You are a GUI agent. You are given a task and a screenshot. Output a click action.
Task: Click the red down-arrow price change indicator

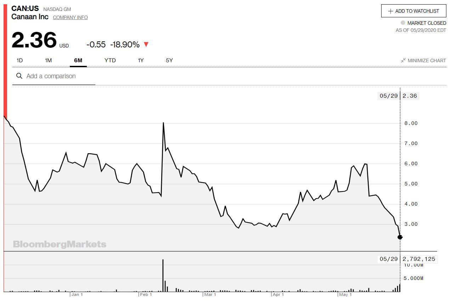[x=146, y=45]
